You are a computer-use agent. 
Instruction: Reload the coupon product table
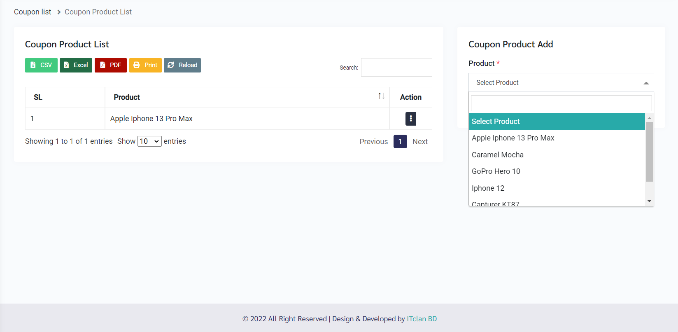coord(182,65)
